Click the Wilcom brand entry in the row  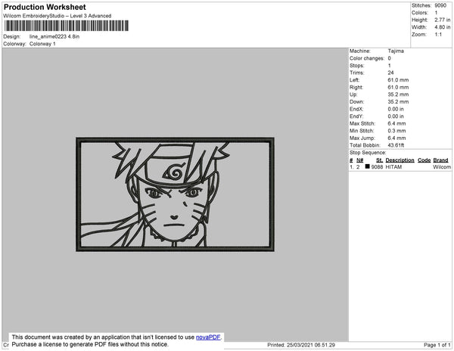(x=442, y=166)
